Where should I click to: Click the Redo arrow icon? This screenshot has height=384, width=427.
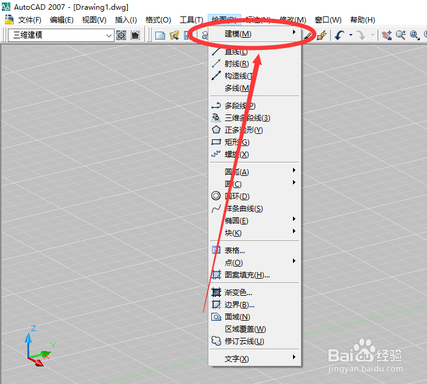coord(361,35)
